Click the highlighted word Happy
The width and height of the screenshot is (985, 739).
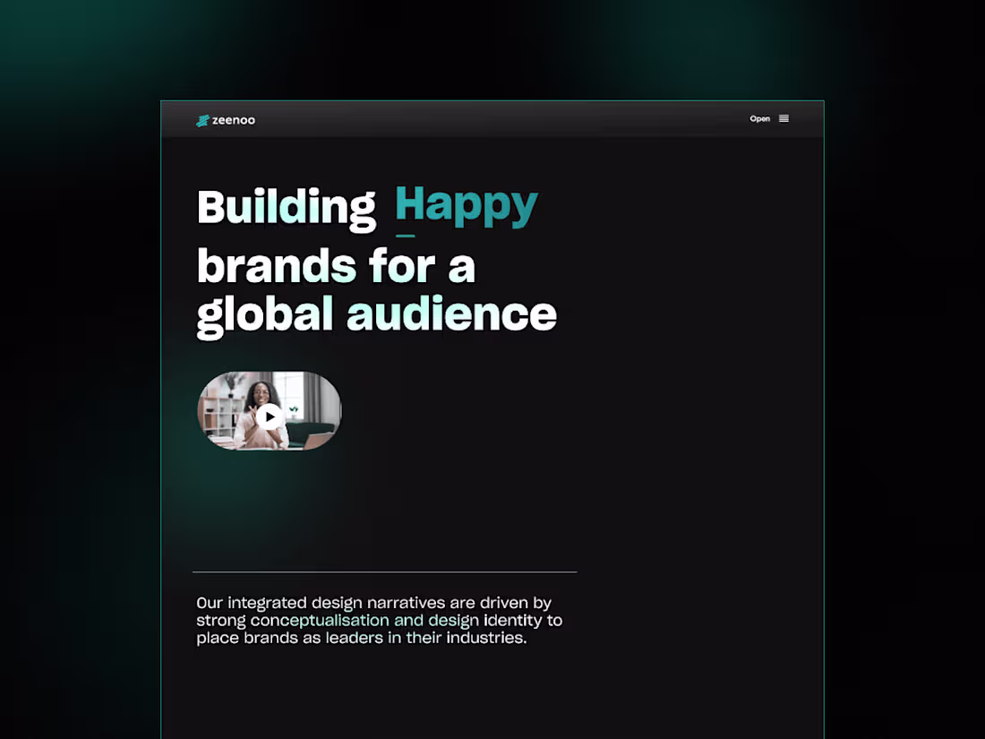coord(464,205)
